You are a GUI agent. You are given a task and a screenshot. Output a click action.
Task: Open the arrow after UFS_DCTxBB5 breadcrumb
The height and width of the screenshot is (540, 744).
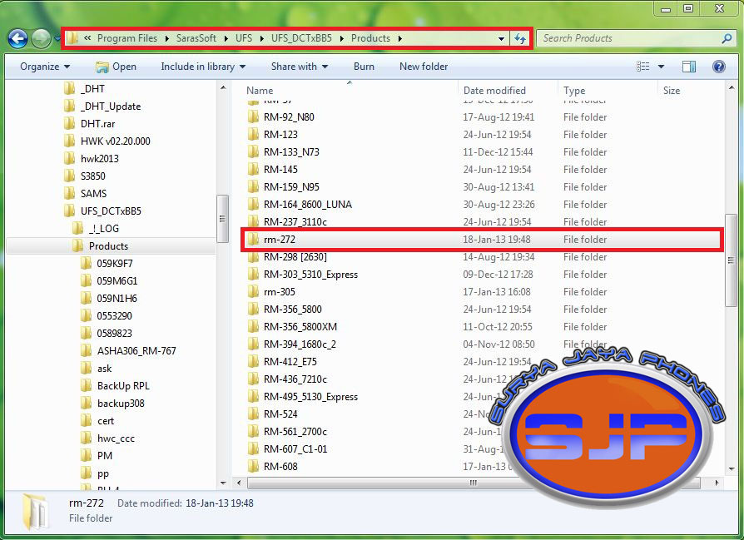[x=342, y=38]
